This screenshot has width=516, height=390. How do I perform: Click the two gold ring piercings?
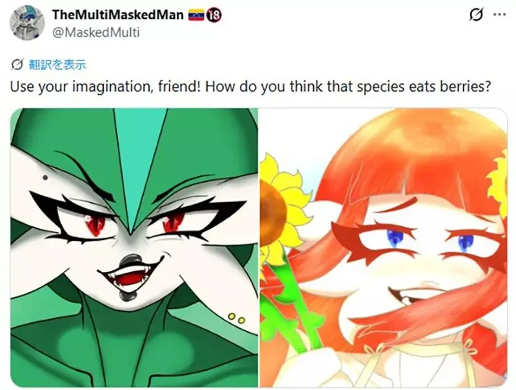(x=237, y=318)
